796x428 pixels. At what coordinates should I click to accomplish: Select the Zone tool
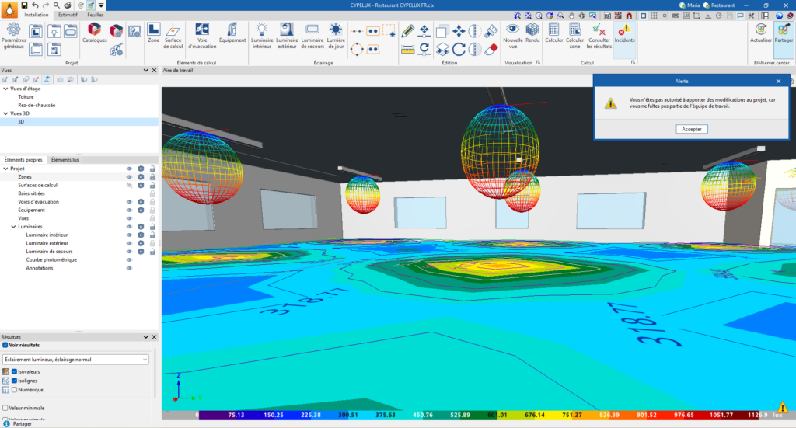[153, 34]
